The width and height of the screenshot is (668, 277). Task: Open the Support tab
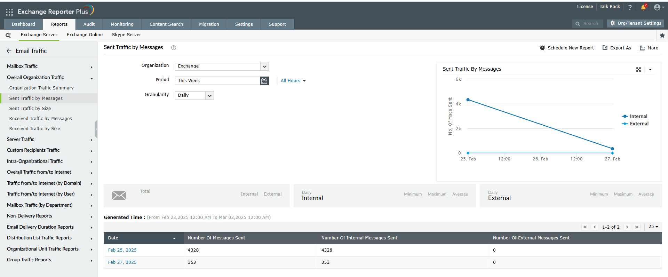[x=277, y=24]
